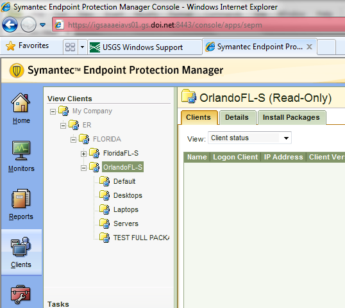The width and height of the screenshot is (345, 308).
Task: Sort by the Logon Client column header
Action: point(235,157)
